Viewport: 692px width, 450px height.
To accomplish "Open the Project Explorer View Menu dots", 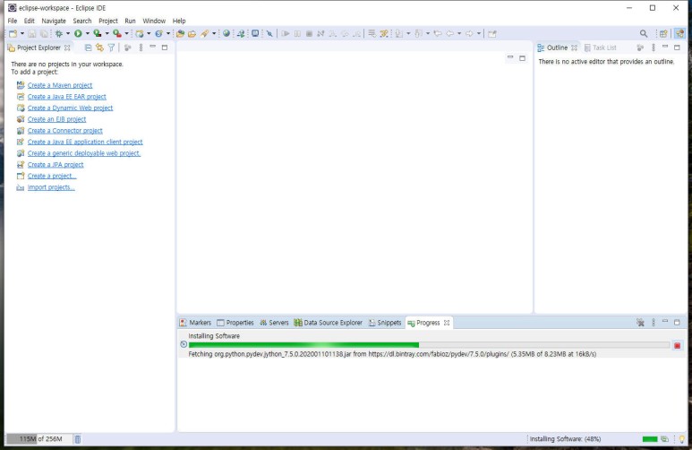I will coord(141,48).
